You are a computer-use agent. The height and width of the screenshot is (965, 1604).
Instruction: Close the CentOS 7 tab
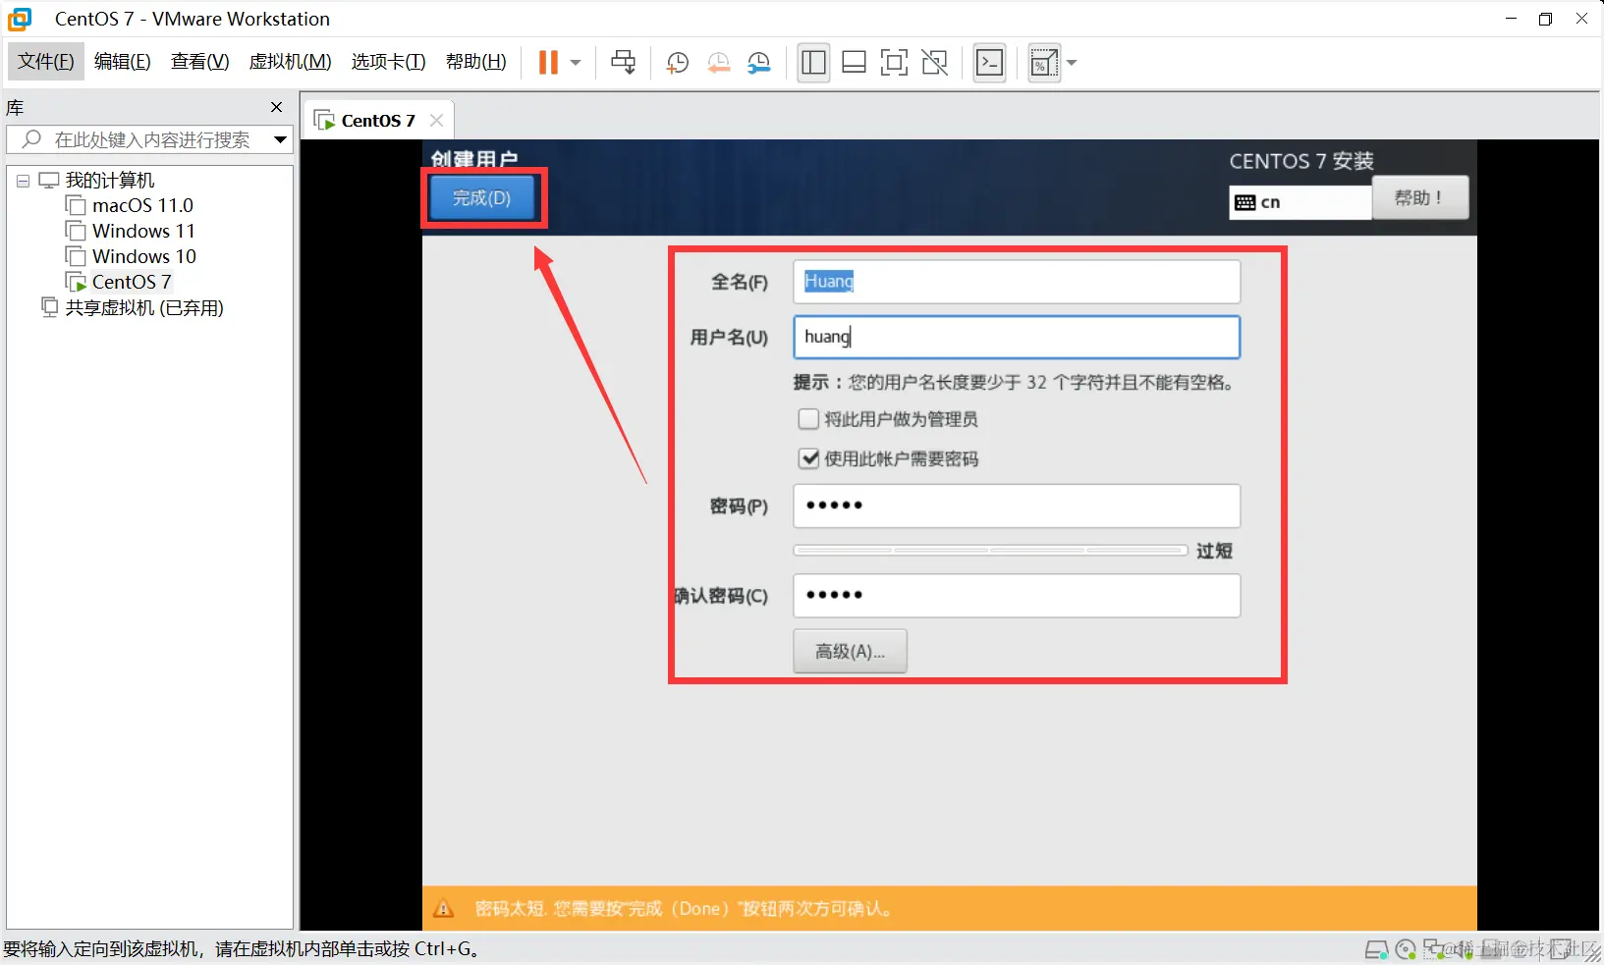tap(436, 121)
